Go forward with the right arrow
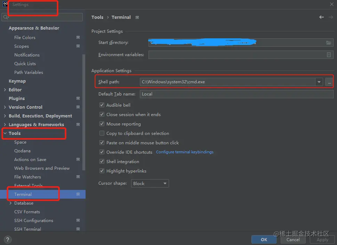Image resolution: width=337 pixels, height=245 pixels. (331, 17)
